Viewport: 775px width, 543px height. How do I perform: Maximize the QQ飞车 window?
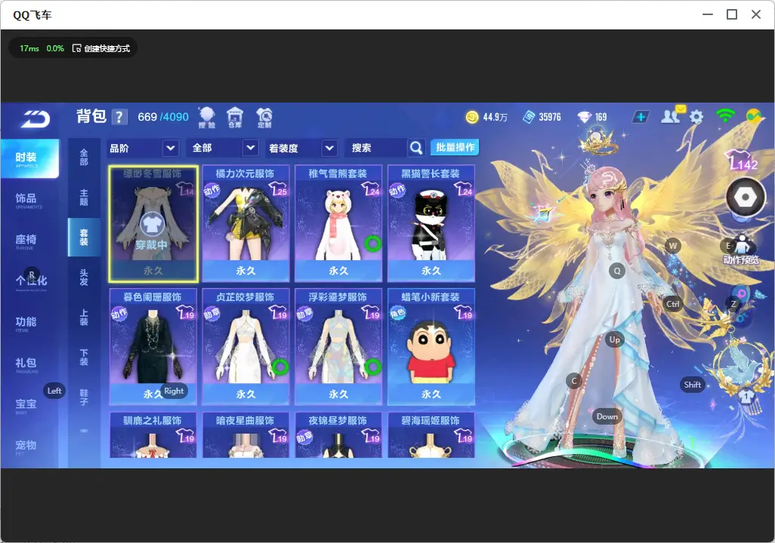click(x=732, y=15)
